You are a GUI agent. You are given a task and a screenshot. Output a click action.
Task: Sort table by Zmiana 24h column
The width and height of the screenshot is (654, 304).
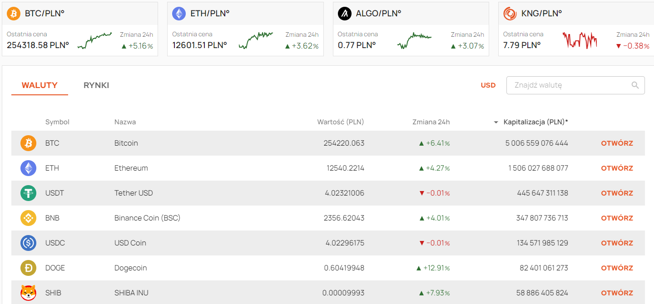[x=431, y=122]
